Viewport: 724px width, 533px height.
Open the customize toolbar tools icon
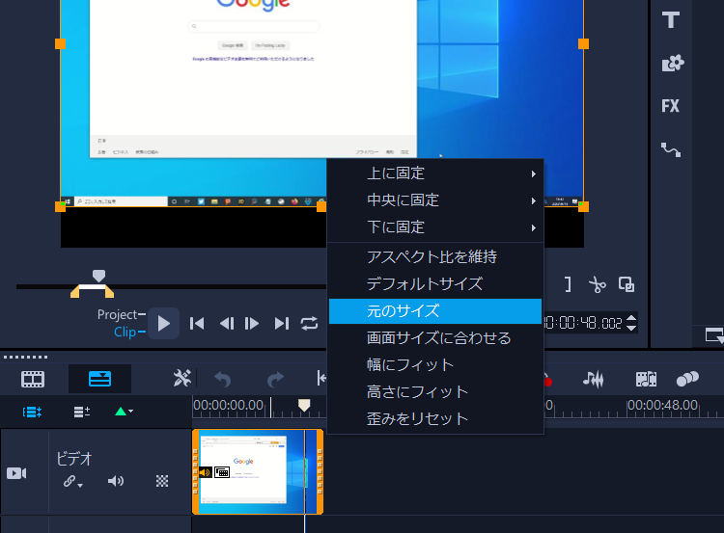[x=181, y=379]
